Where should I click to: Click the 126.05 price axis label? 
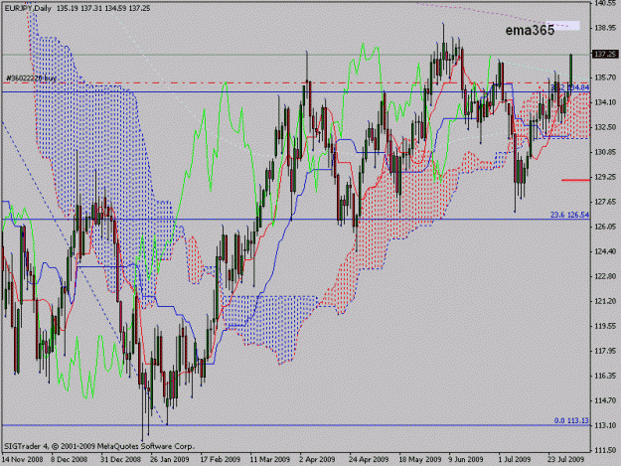(605, 227)
